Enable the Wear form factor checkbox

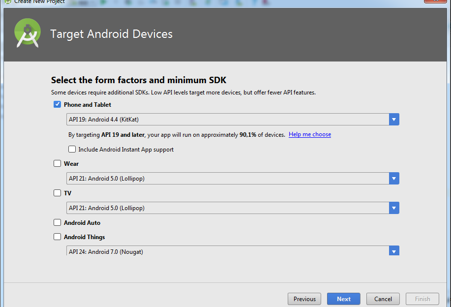58,164
